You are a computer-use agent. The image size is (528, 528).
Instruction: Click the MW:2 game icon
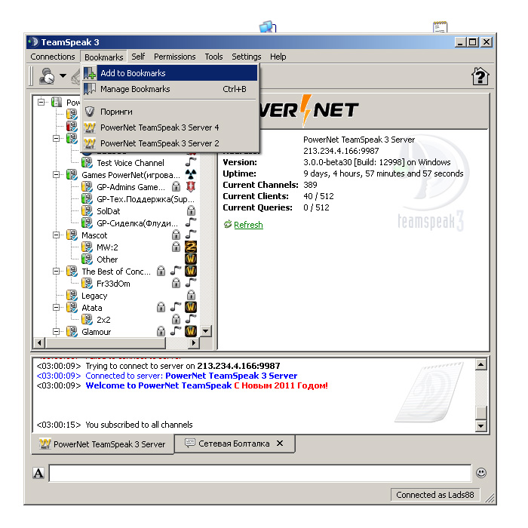(191, 247)
